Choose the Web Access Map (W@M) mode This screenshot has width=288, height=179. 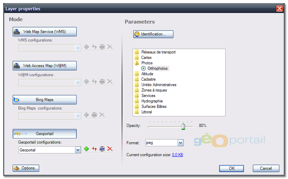44,66
